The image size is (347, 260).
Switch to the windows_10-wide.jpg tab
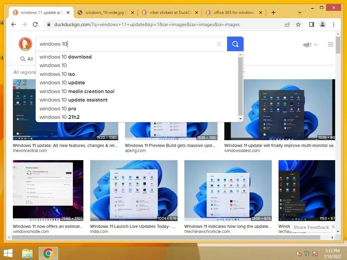(x=106, y=13)
